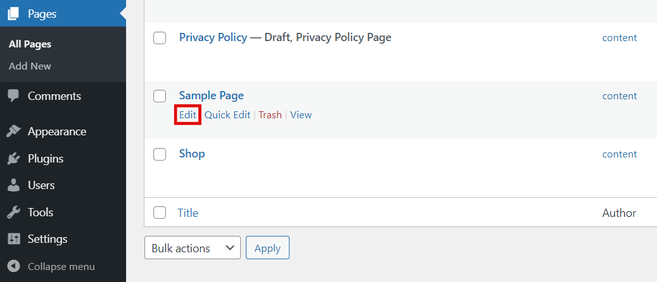Choose Add New in Pages submenu
The width and height of the screenshot is (657, 282).
point(30,66)
